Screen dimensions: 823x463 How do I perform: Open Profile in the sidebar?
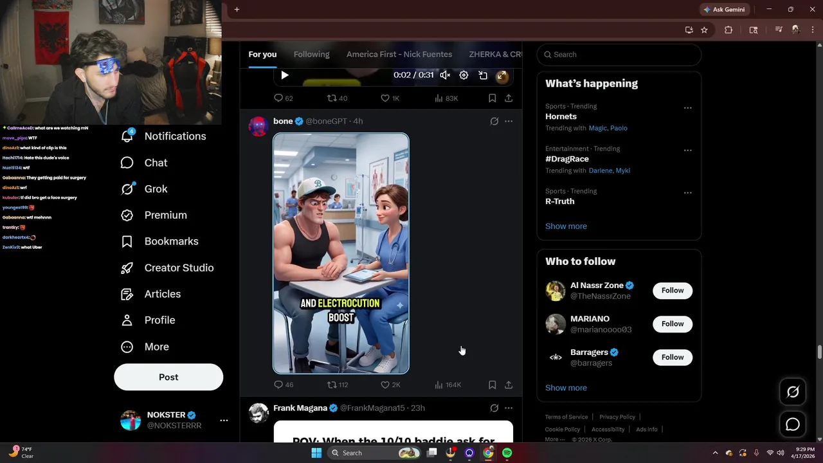(148, 320)
